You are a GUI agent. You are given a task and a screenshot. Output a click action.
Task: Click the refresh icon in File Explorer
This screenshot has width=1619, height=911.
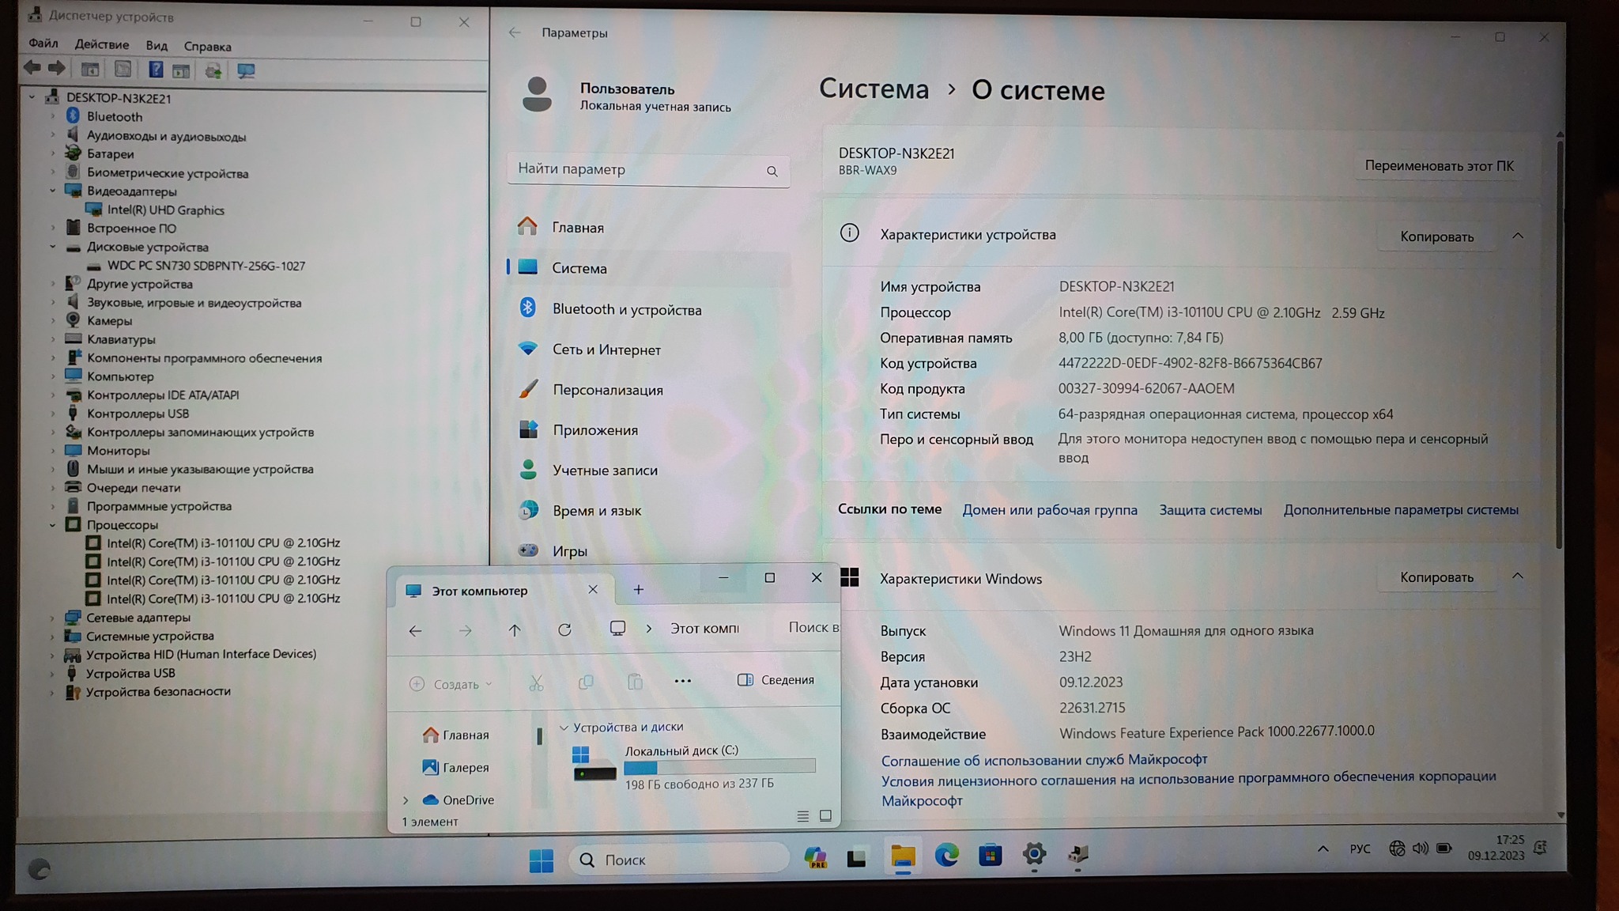[x=564, y=630]
